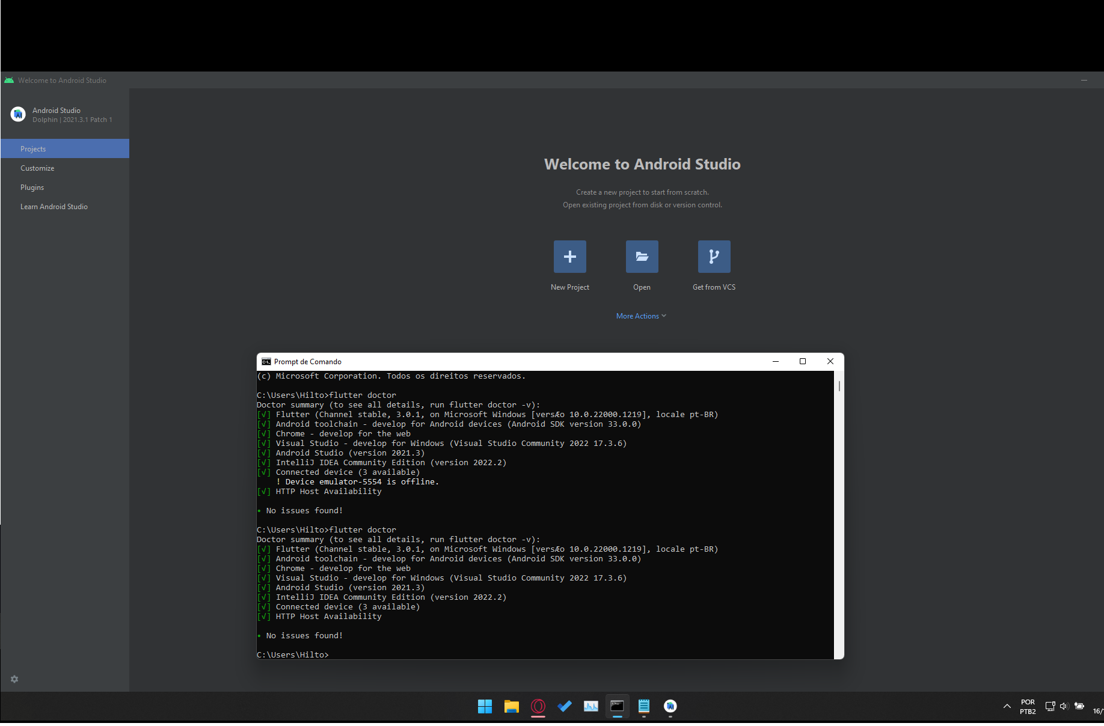Click 'Create a new project to start from scratch' text
Image resolution: width=1104 pixels, height=726 pixels.
click(x=642, y=192)
